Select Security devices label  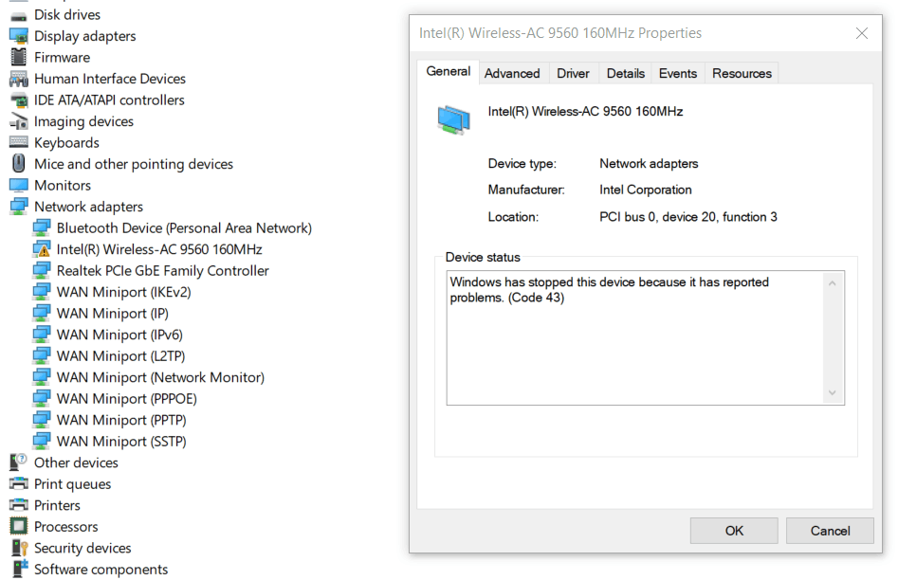point(82,548)
